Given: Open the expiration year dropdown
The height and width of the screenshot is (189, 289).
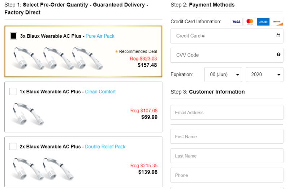Looking at the screenshot, I should [264, 75].
